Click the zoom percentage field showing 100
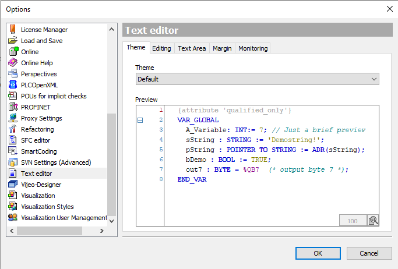Image resolution: width=398 pixels, height=269 pixels. (353, 221)
